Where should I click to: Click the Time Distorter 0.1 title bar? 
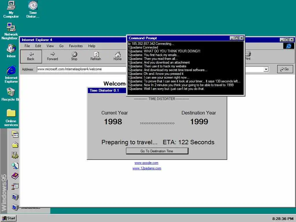(107, 90)
